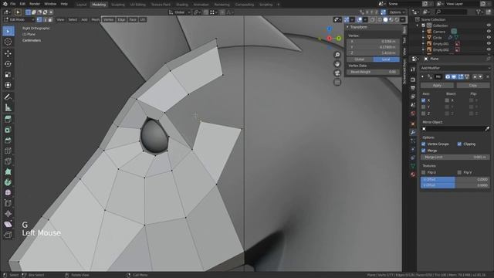Select the Select Box tool
Screen dimensions: 494x278
pyautogui.click(x=8, y=31)
